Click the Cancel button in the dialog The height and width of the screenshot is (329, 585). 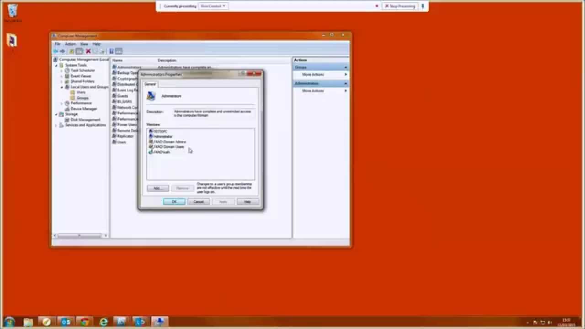(198, 202)
